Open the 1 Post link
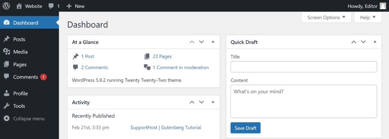The width and height of the screenshot is (389, 139). point(88,56)
